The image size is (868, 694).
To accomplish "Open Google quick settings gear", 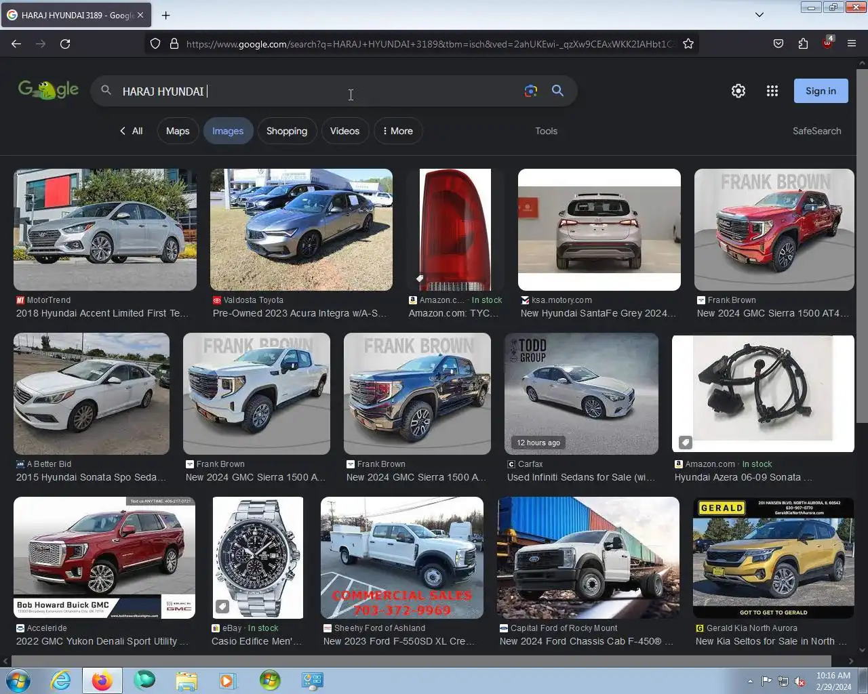I will click(738, 91).
